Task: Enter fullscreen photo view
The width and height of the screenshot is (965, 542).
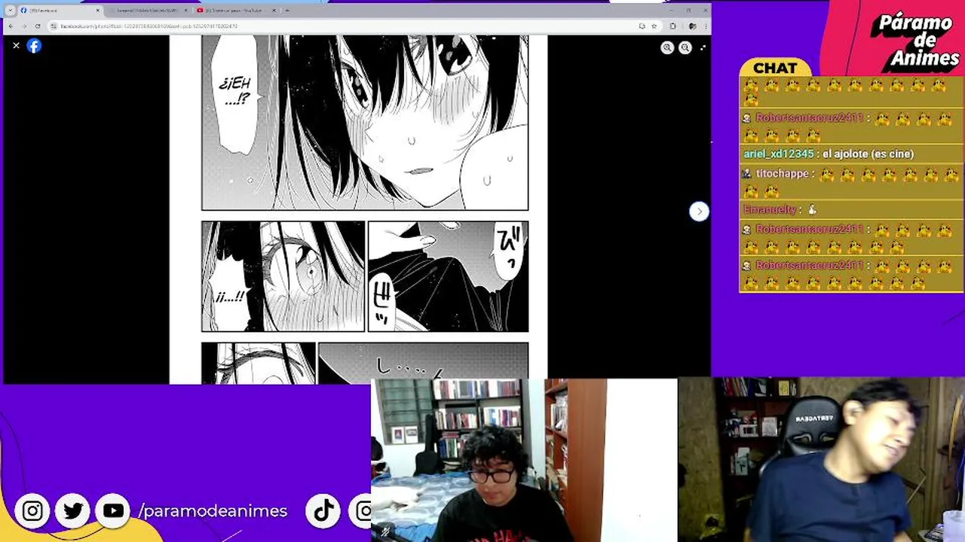Action: coord(703,47)
